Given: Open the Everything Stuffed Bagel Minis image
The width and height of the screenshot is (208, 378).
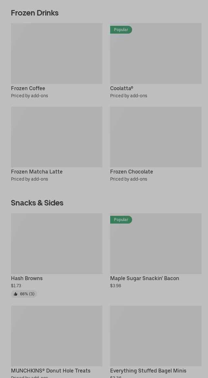Looking at the screenshot, I should pyautogui.click(x=156, y=336).
